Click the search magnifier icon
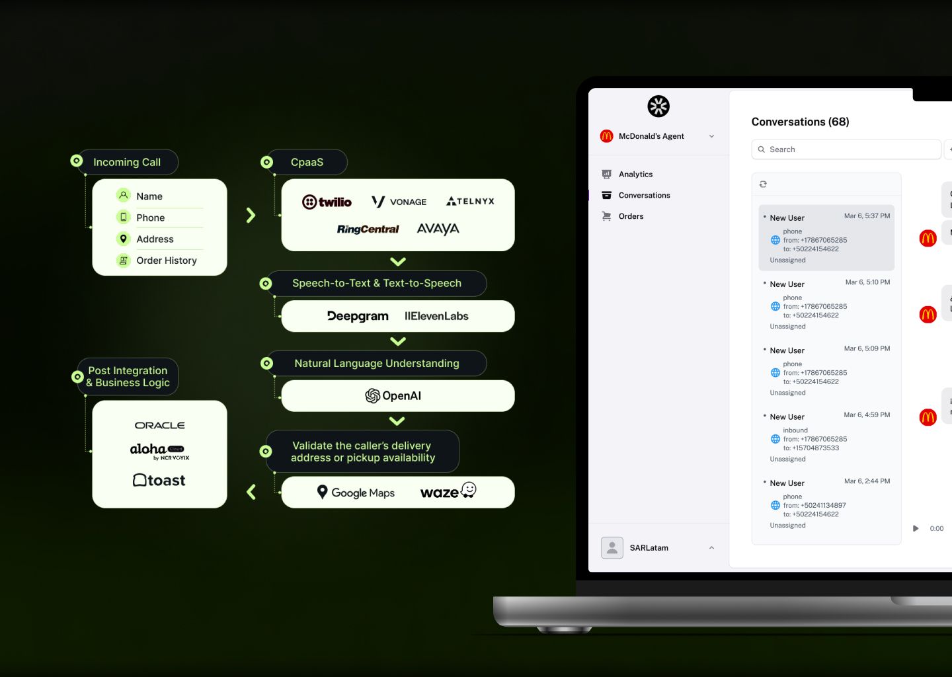 click(x=762, y=149)
